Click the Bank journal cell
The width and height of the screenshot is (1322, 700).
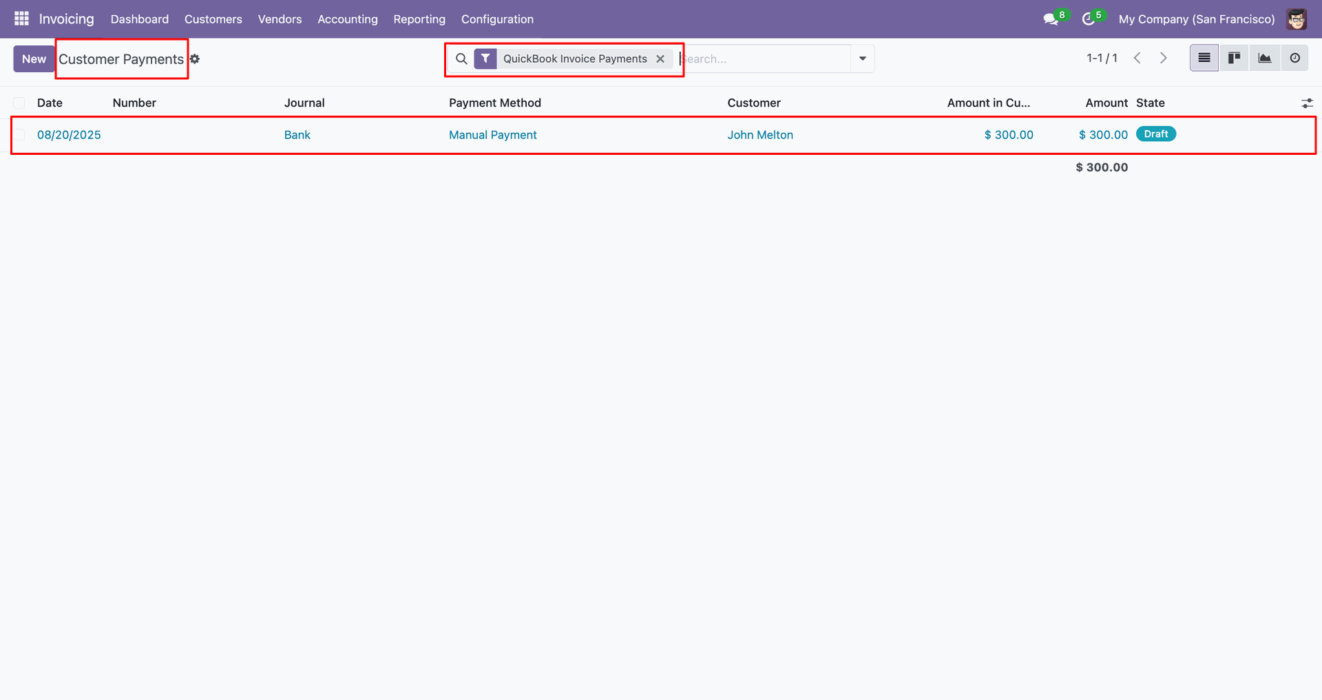tap(297, 135)
